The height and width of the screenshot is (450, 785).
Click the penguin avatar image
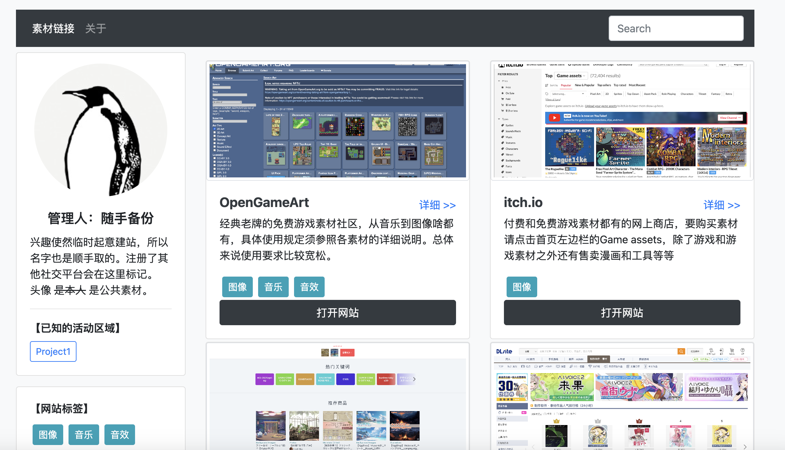tap(101, 130)
